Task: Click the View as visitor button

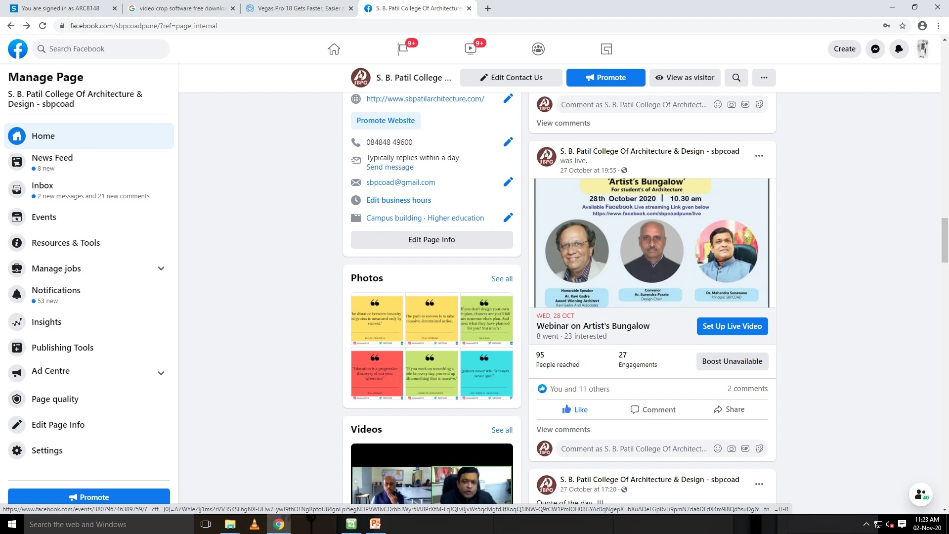Action: [685, 78]
